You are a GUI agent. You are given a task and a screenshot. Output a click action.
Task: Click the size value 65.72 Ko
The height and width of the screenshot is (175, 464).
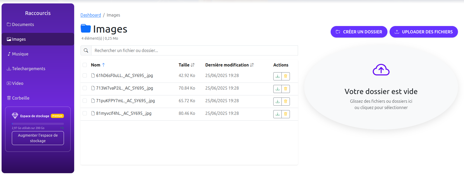pos(187,101)
